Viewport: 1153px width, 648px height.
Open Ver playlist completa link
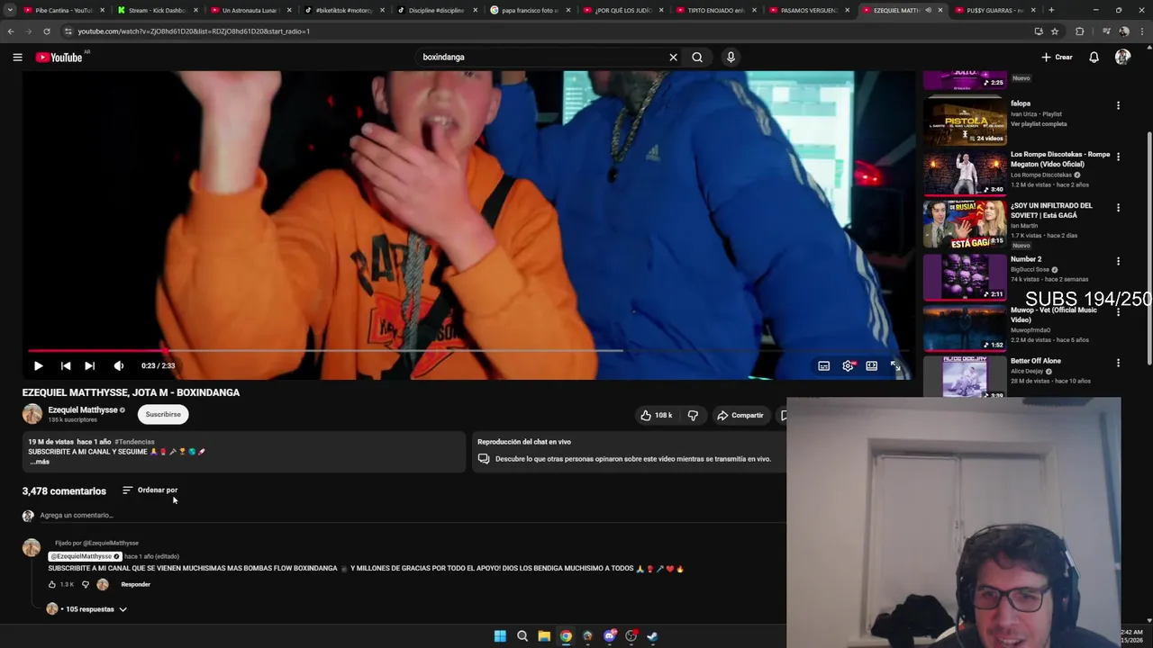point(1039,124)
